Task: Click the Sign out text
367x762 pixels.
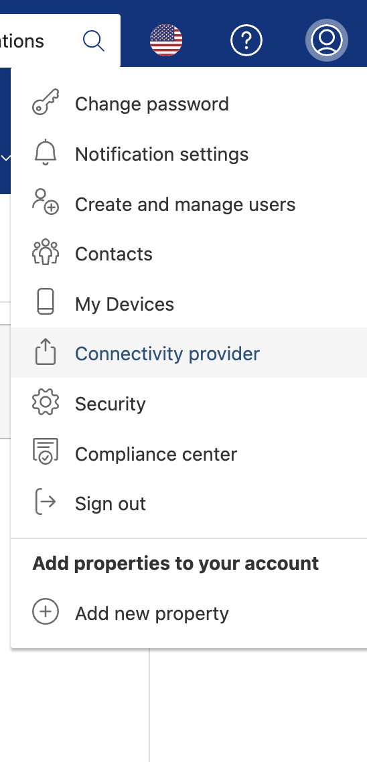Action: 111,504
